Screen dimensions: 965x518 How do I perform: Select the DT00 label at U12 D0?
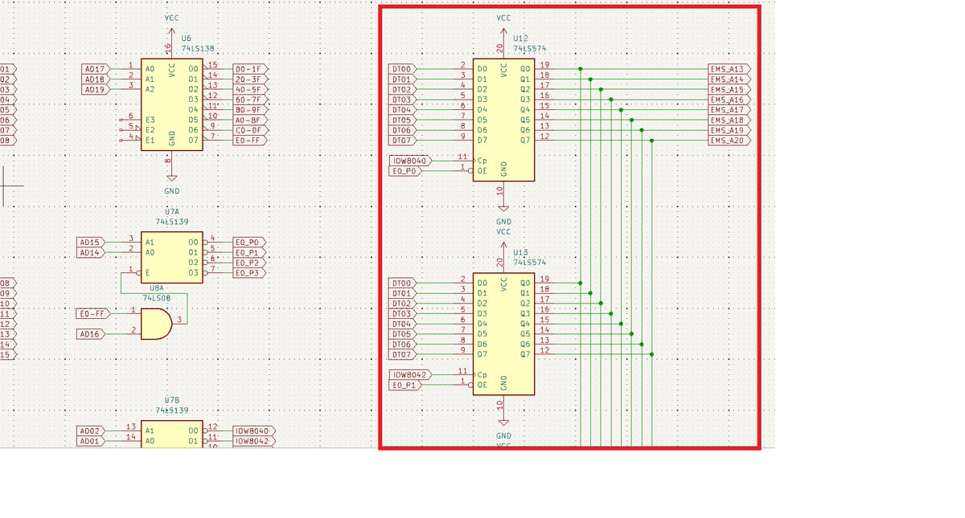(x=403, y=69)
